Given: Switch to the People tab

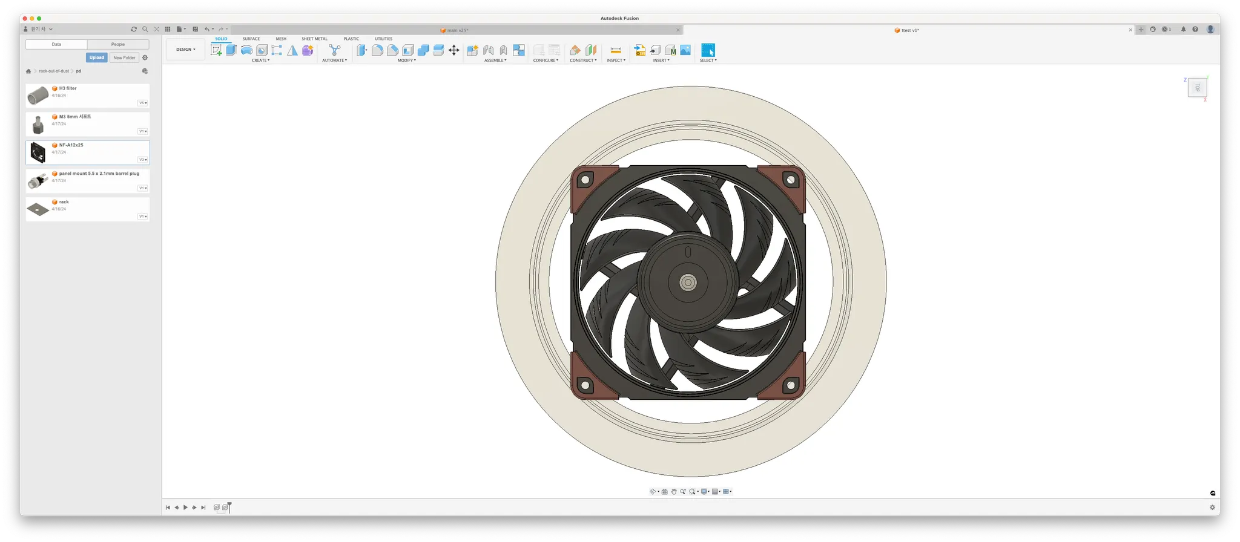Looking at the screenshot, I should (118, 44).
